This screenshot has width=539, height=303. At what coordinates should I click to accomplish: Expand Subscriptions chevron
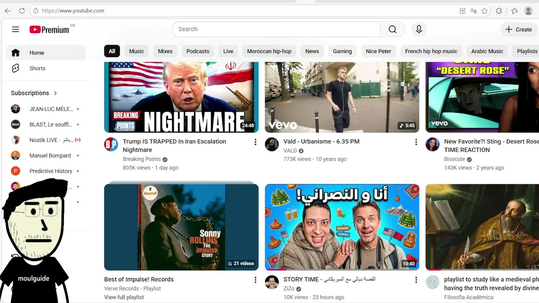pos(55,93)
